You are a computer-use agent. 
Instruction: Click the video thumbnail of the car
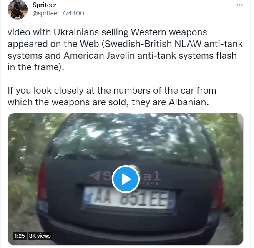click(x=126, y=179)
